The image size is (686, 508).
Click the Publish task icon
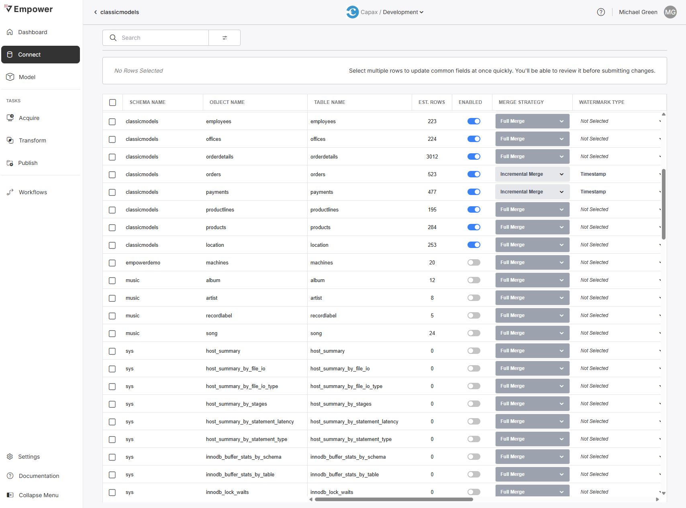[x=10, y=163]
